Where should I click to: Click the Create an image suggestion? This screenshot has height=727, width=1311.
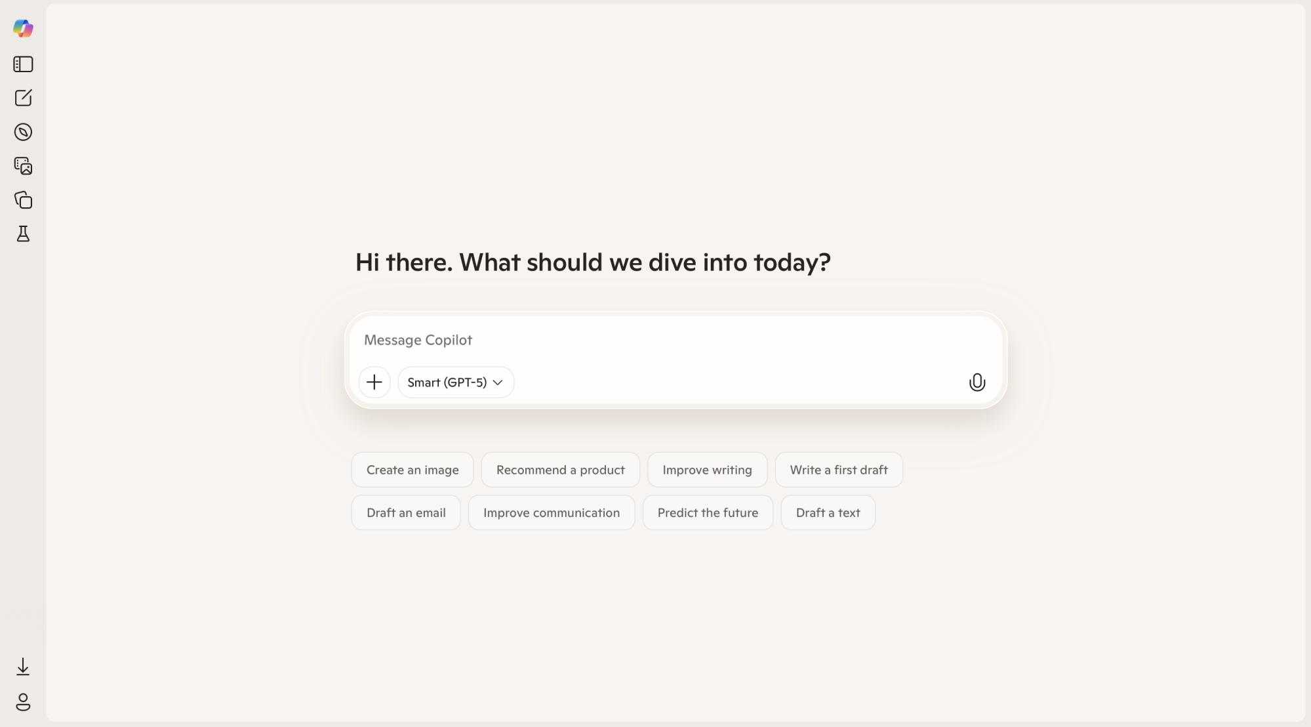412,470
